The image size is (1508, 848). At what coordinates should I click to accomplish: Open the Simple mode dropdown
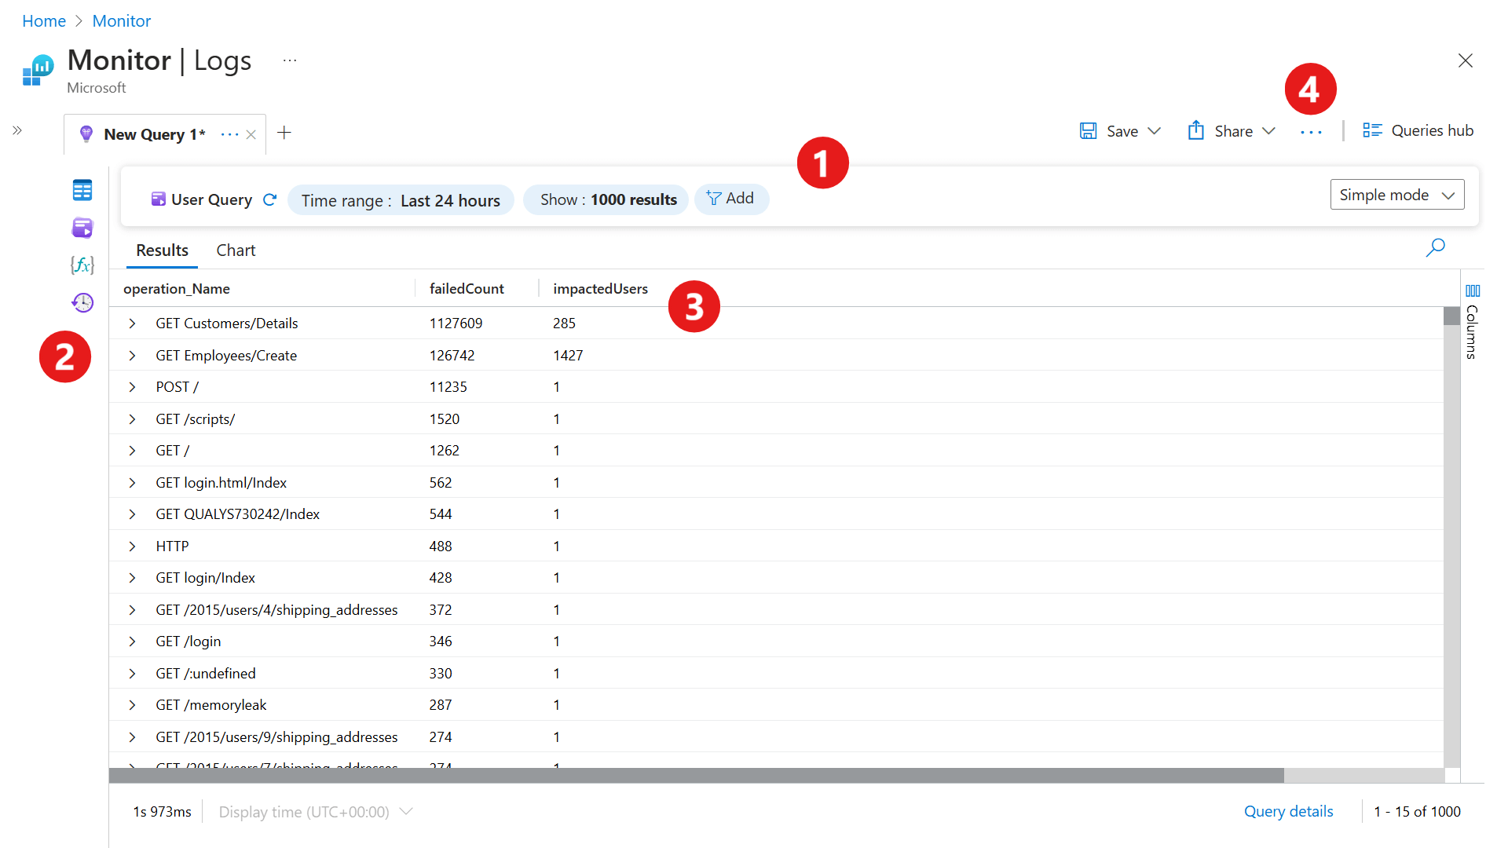[x=1396, y=195]
